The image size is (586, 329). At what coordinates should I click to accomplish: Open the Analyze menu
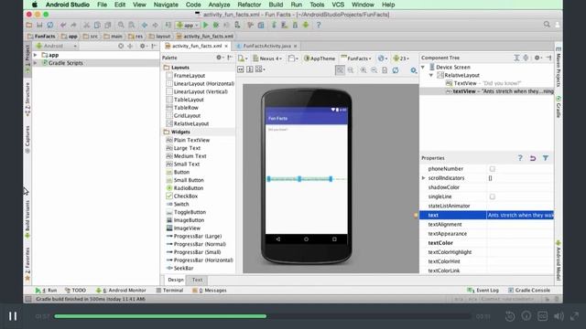click(219, 5)
